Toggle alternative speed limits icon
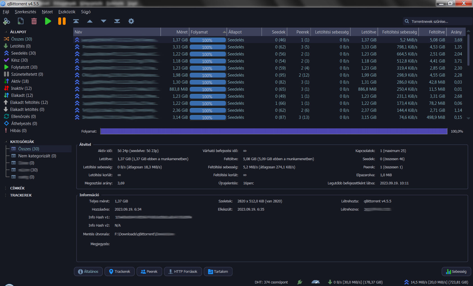Viewport: 473px width, 286px height. (316, 282)
